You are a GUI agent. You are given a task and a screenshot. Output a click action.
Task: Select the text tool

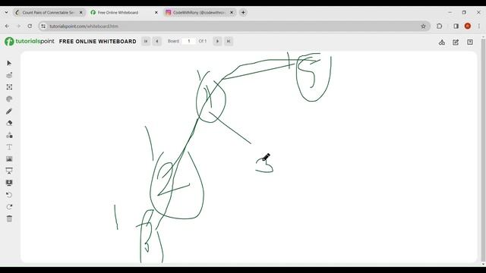pos(9,147)
